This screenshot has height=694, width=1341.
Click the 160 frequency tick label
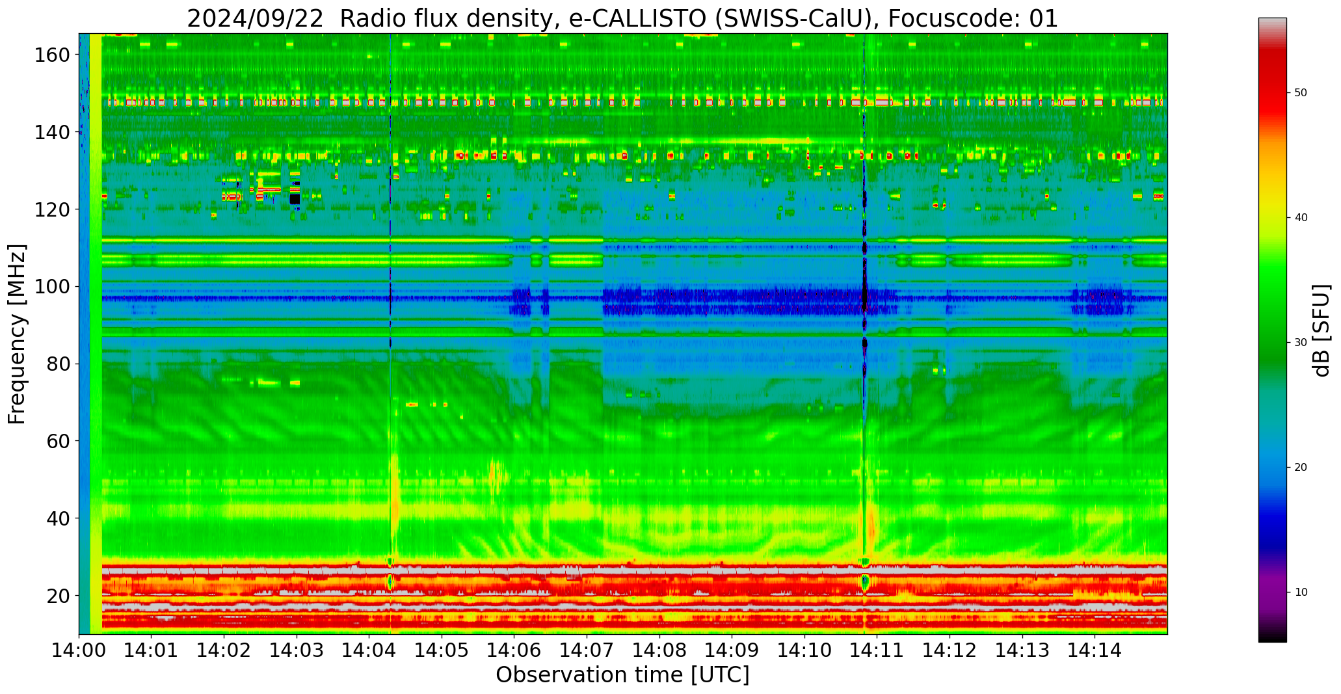point(52,55)
